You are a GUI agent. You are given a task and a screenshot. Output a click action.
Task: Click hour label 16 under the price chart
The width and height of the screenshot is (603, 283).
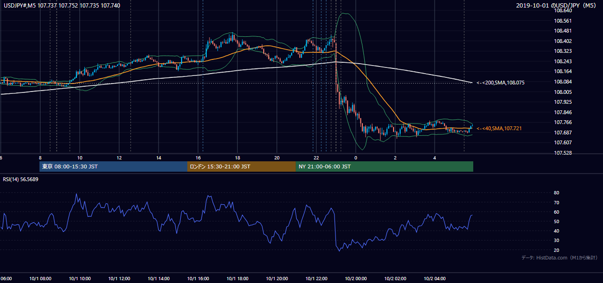[198, 158]
